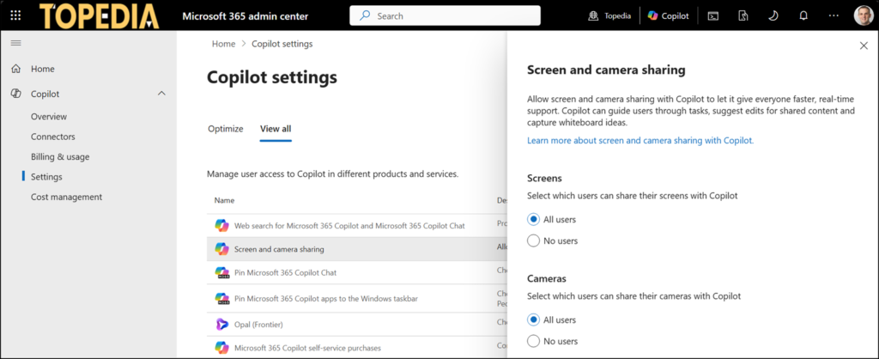Open Settings in the sidebar

[x=46, y=177]
